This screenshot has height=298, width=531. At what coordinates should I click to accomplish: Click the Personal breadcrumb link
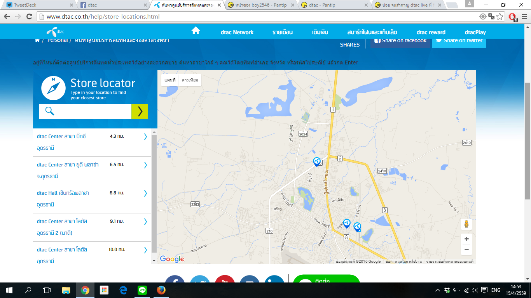pyautogui.click(x=58, y=40)
